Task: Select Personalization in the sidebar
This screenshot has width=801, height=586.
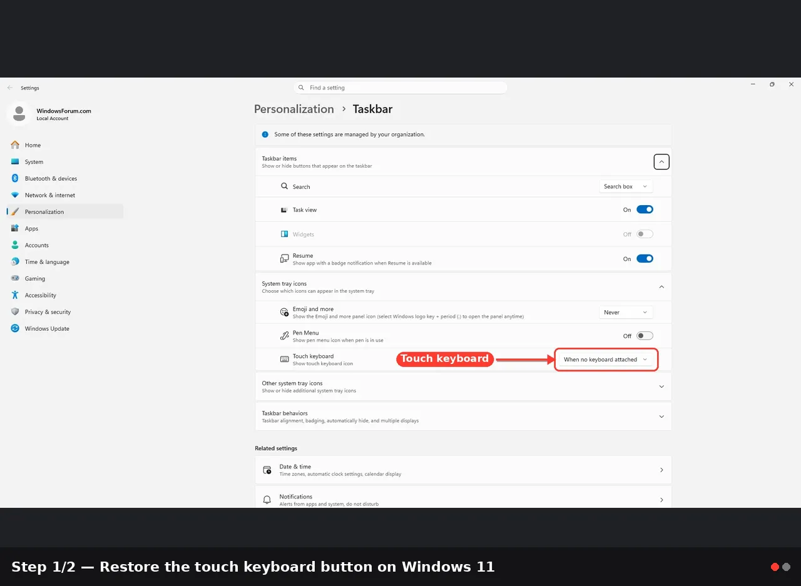Action: [65, 212]
